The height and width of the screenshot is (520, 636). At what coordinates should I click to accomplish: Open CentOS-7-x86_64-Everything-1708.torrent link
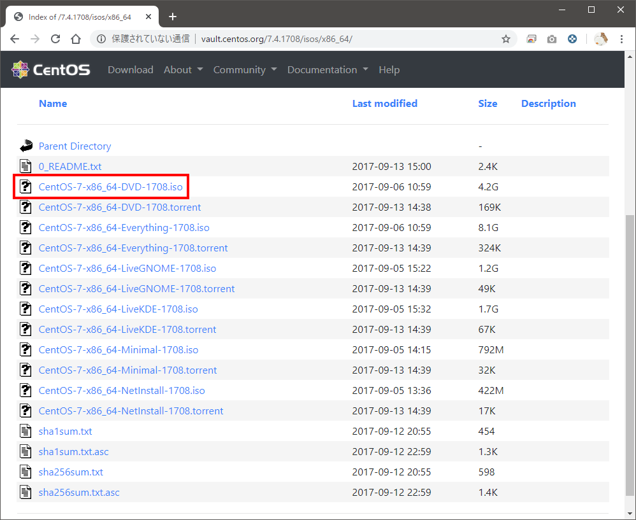pyautogui.click(x=133, y=248)
